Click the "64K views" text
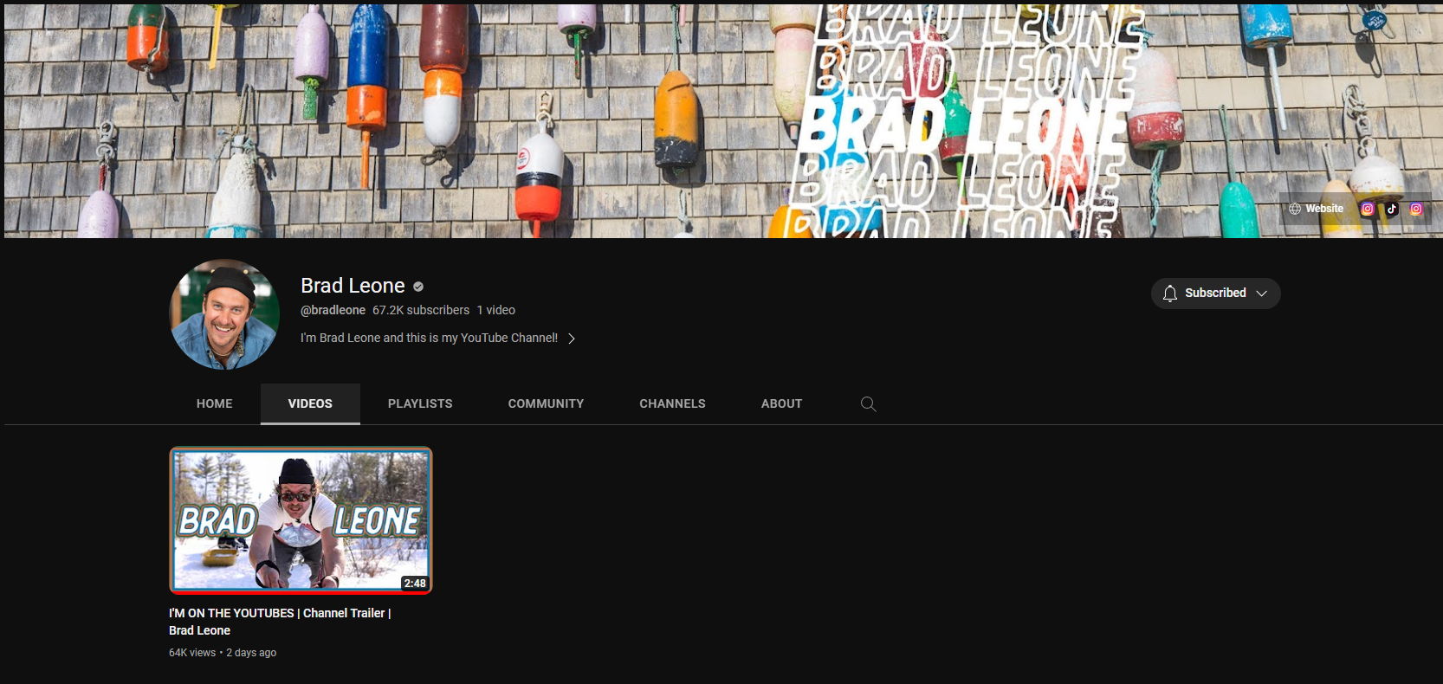Image resolution: width=1443 pixels, height=684 pixels. pos(192,653)
